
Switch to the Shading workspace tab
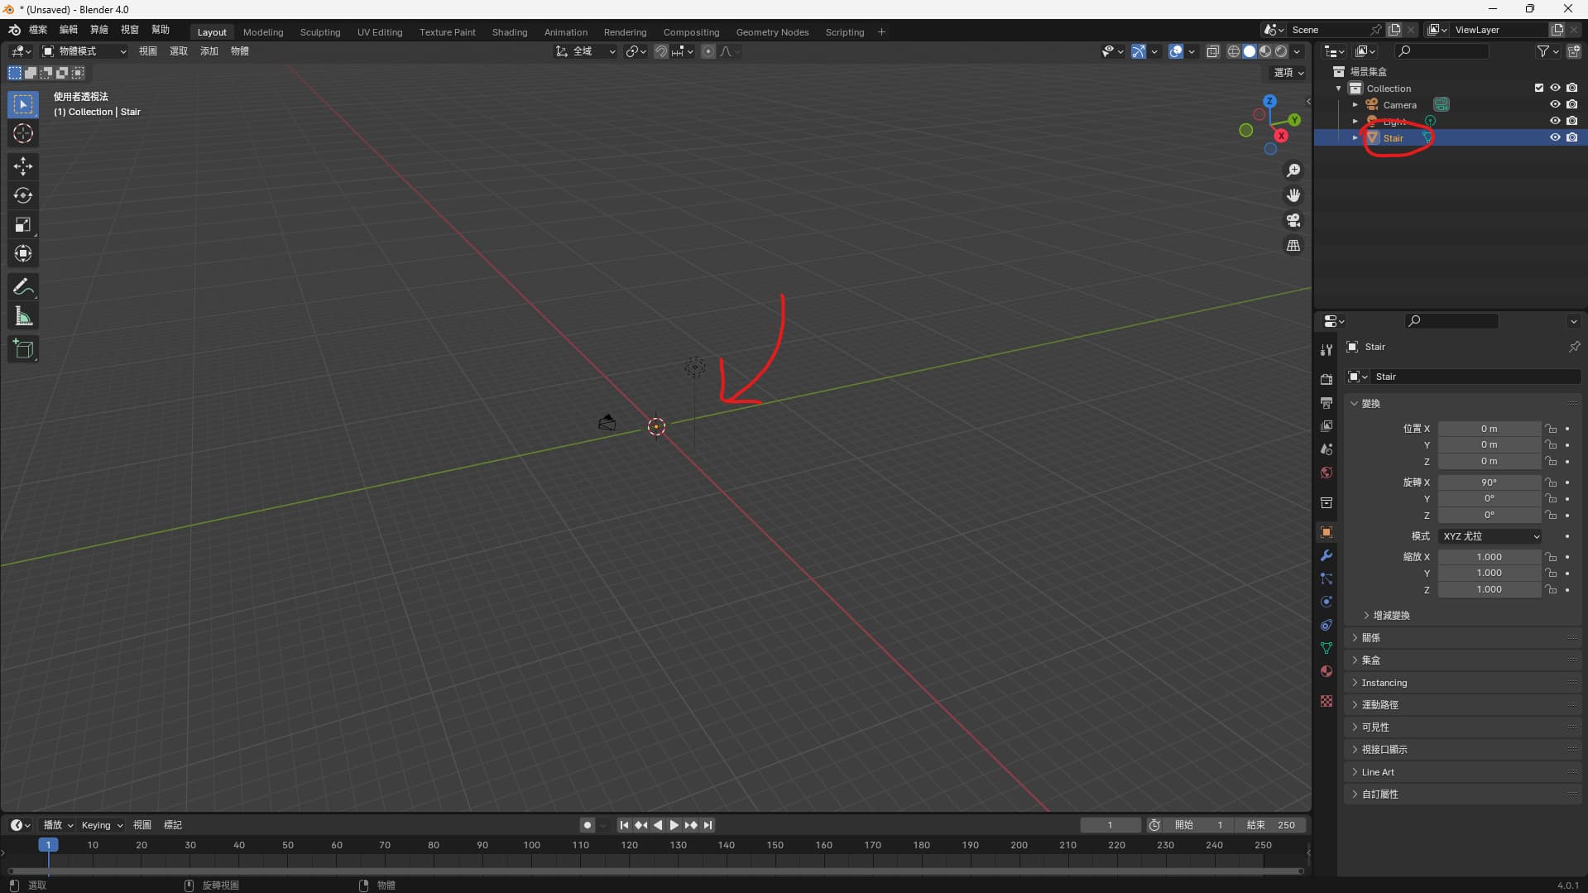509,32
